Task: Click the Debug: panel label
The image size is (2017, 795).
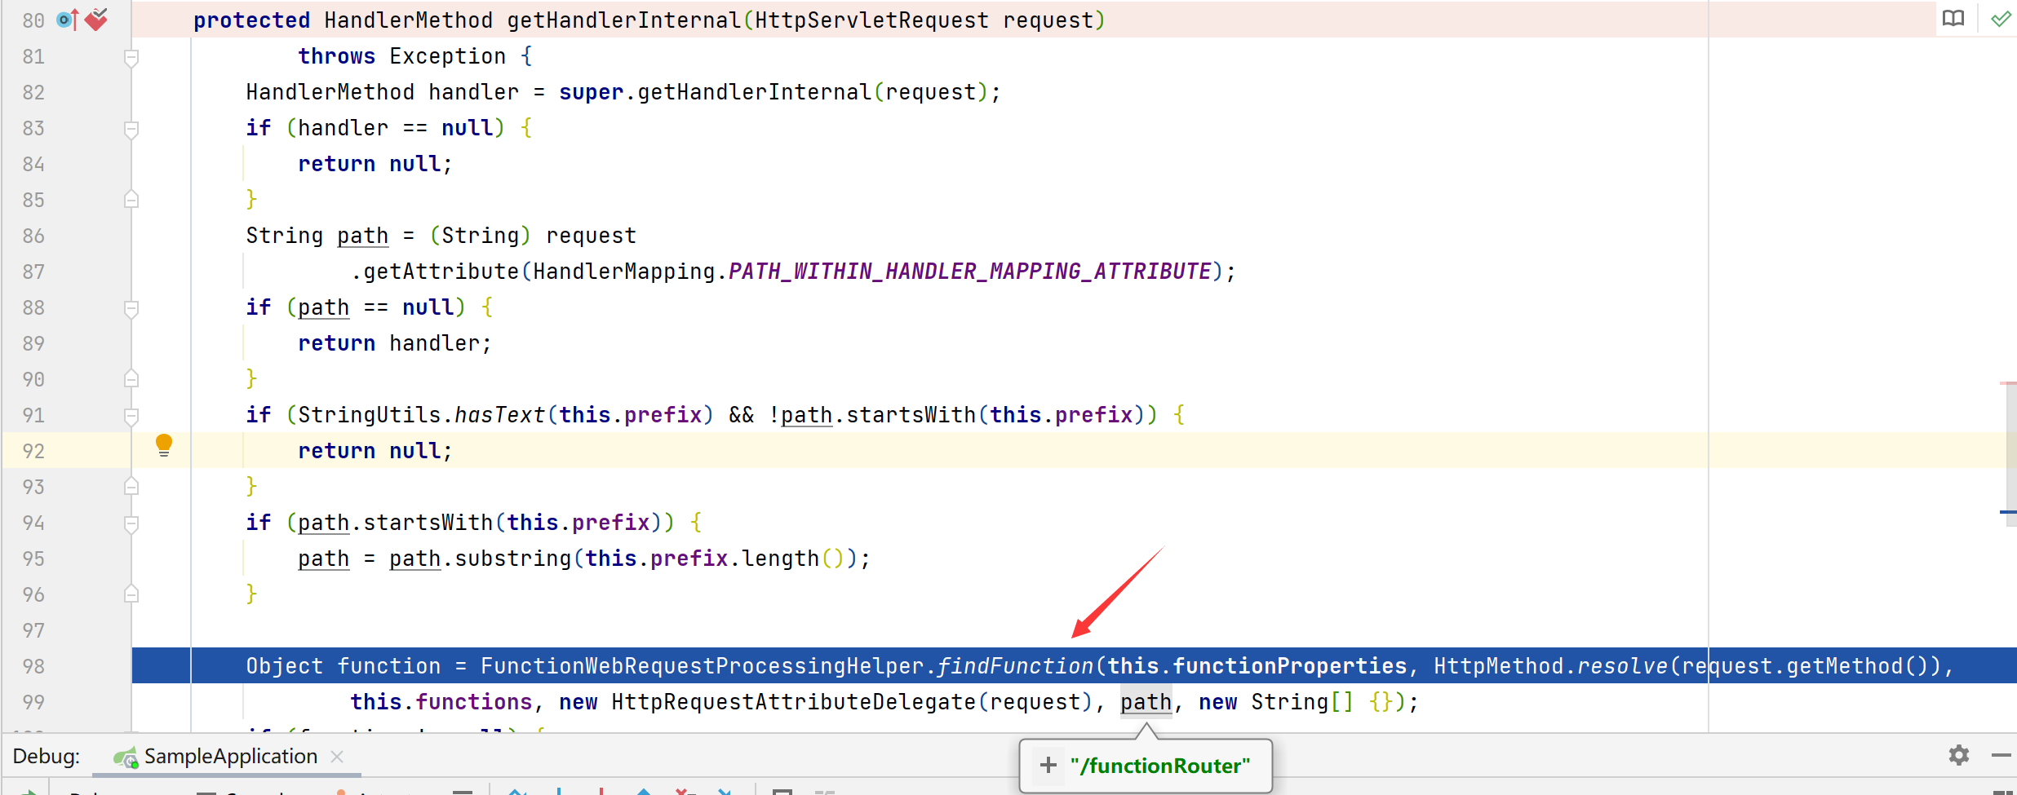Action: (x=47, y=756)
